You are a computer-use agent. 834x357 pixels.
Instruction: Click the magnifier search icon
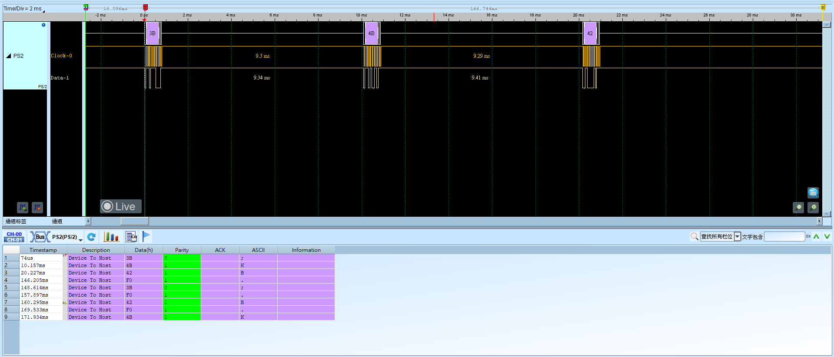coord(694,237)
